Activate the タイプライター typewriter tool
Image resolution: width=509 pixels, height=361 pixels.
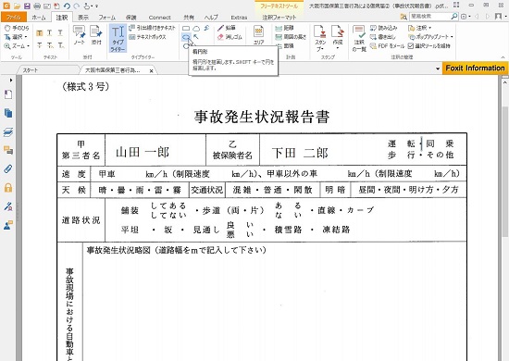point(118,38)
